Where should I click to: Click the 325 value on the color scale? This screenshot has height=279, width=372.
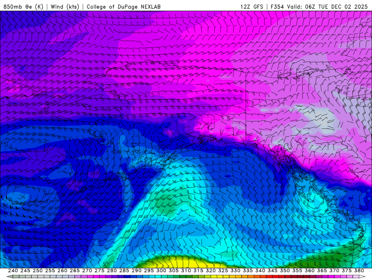pyautogui.click(x=223, y=271)
